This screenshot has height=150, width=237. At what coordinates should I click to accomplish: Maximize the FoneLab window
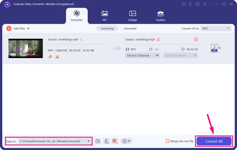click(x=224, y=4)
